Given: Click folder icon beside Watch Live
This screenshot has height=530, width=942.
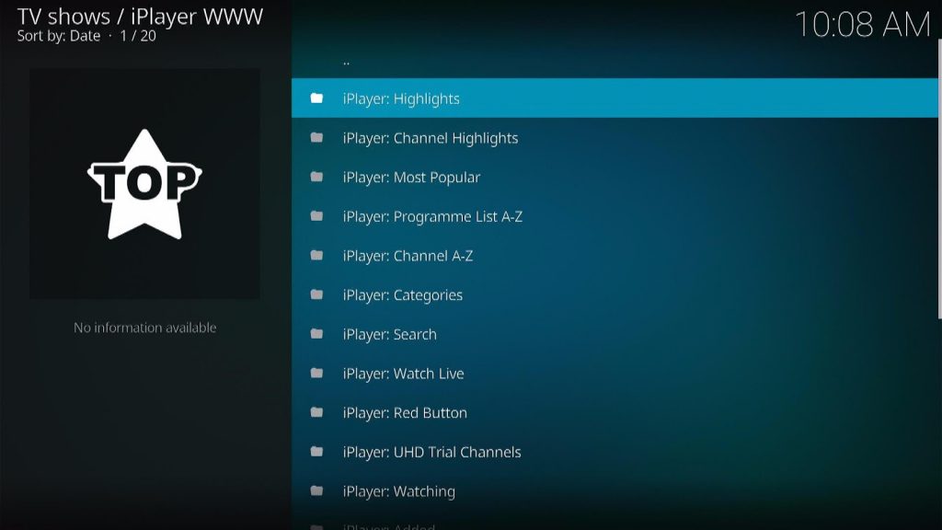Looking at the screenshot, I should [x=316, y=374].
